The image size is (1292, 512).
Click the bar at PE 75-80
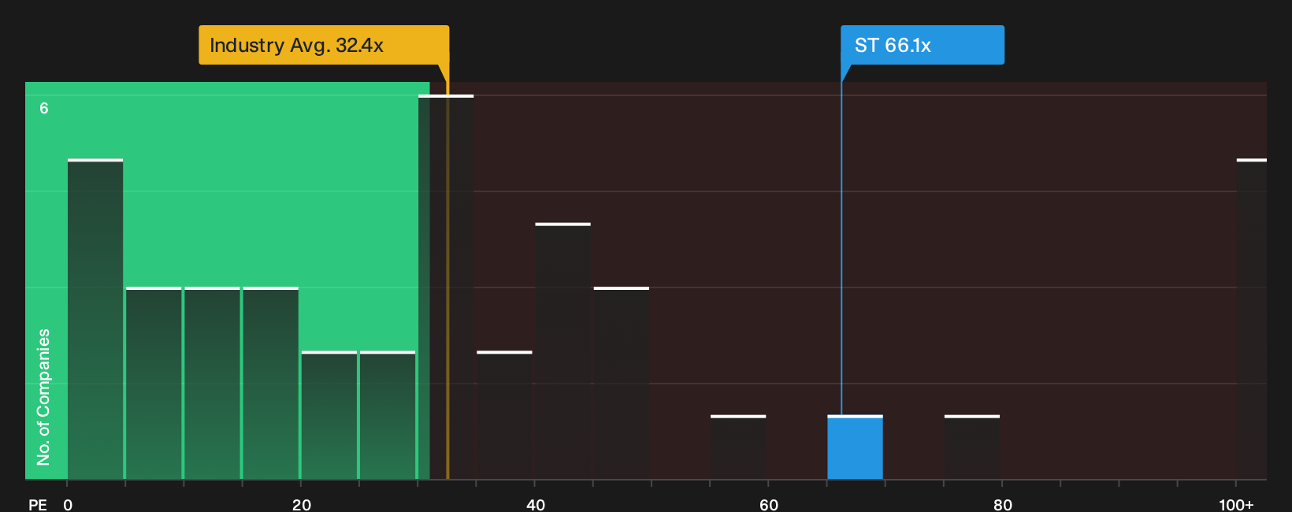[x=972, y=447]
